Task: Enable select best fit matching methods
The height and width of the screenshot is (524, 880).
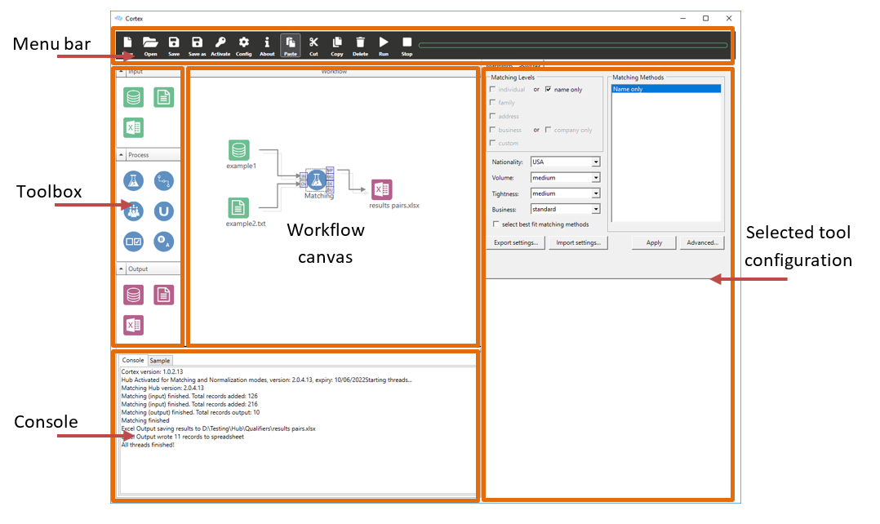Action: tap(496, 224)
